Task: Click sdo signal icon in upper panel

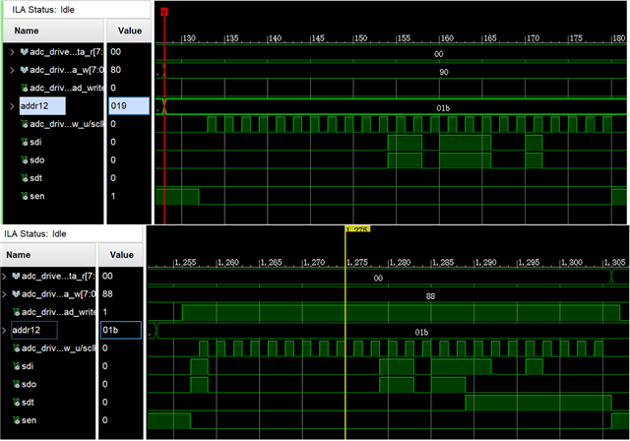Action: 25,160
